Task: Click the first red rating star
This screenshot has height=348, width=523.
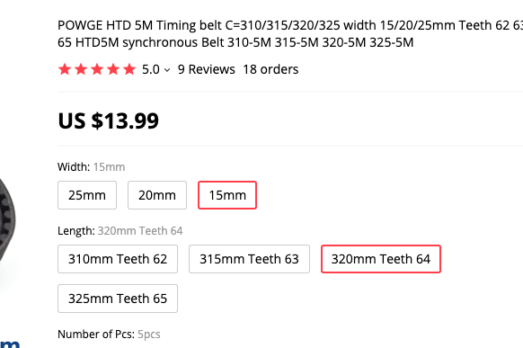Action: point(65,69)
